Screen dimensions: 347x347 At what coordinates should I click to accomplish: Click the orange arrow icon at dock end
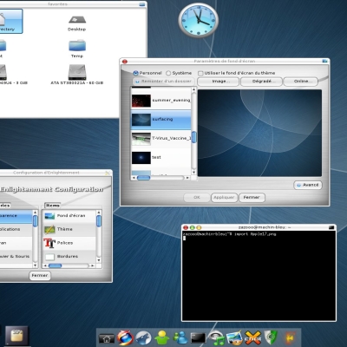pyautogui.click(x=290, y=337)
